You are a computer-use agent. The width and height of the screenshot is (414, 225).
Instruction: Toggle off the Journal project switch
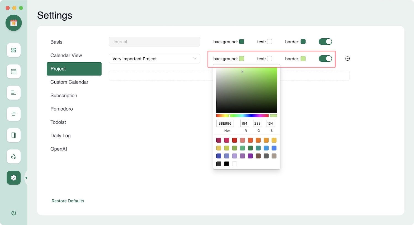click(x=325, y=42)
